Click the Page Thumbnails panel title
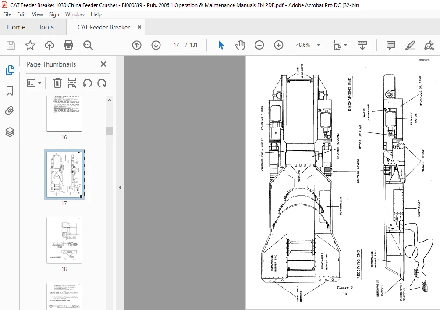The width and height of the screenshot is (440, 310). click(51, 64)
